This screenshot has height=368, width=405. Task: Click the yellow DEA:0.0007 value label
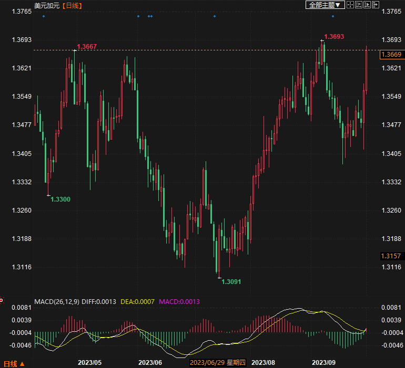coord(137,302)
